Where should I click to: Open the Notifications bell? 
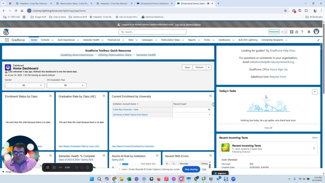(x=309, y=32)
